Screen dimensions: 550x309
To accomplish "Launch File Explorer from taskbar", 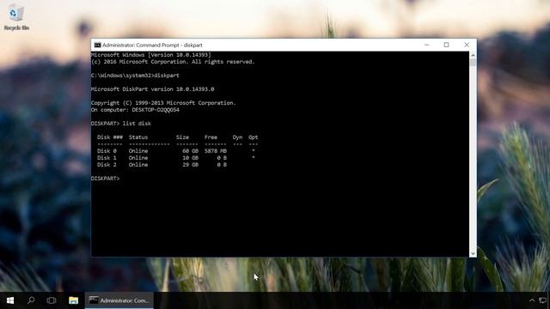I will 73,300.
